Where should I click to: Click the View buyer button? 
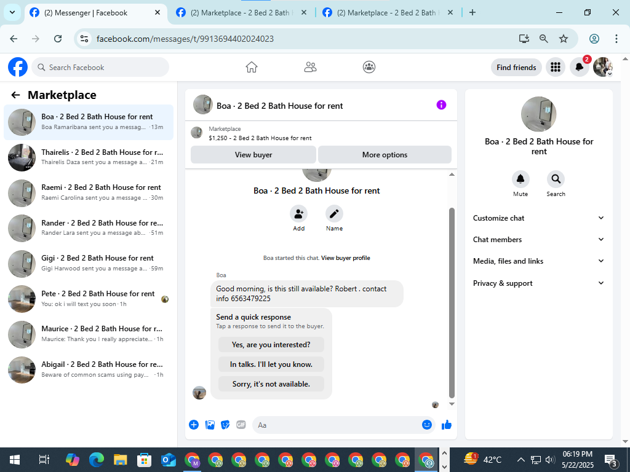click(x=253, y=154)
